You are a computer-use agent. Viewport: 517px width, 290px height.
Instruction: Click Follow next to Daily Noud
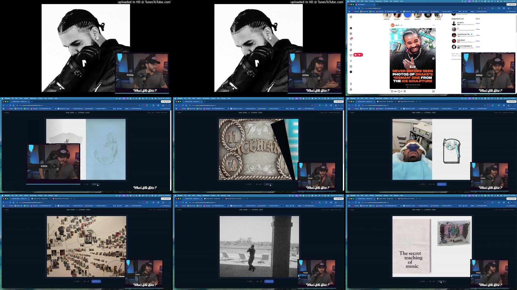coord(478,41)
